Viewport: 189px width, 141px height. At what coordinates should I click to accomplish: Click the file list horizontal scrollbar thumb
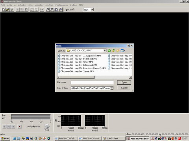pyautogui.click(x=78, y=77)
